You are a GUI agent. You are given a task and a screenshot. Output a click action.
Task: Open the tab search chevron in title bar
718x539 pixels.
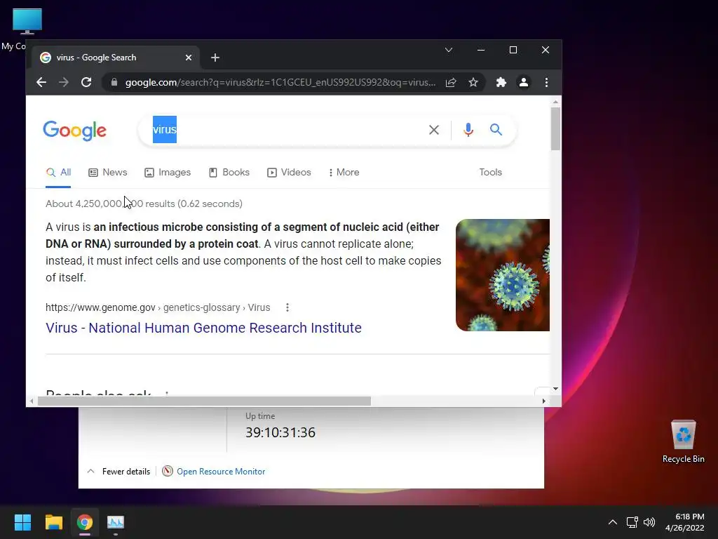tap(449, 50)
